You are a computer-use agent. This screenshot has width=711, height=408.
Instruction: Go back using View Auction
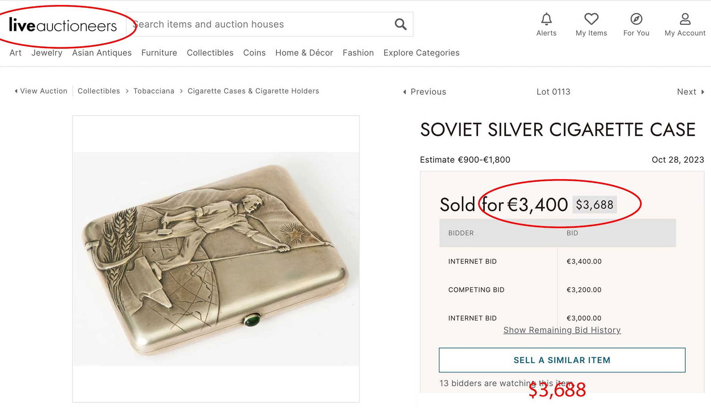(42, 91)
